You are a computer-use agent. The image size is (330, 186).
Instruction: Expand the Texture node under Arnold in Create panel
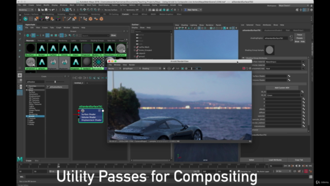28,118
